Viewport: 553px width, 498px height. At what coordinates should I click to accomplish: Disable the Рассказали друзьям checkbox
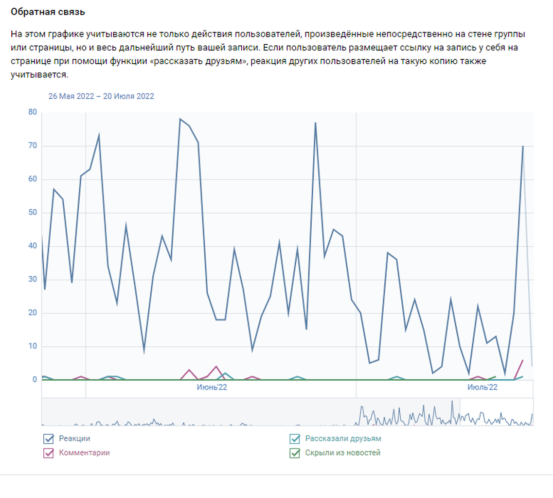point(295,439)
